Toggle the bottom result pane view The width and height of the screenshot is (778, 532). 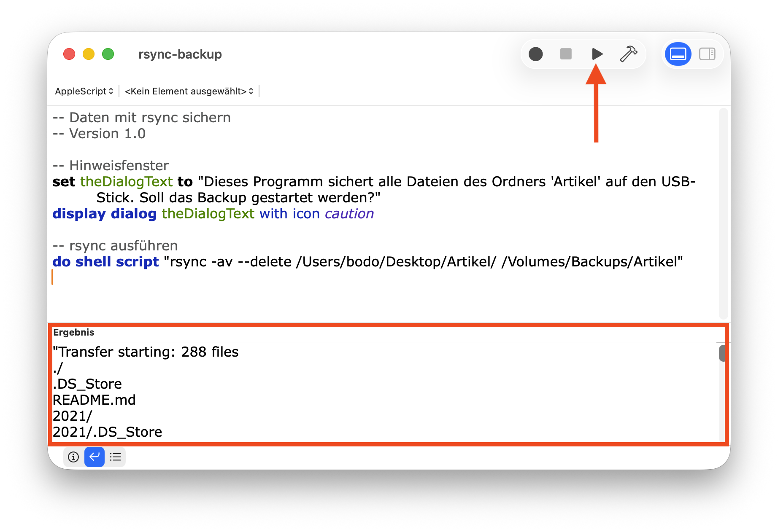point(678,54)
